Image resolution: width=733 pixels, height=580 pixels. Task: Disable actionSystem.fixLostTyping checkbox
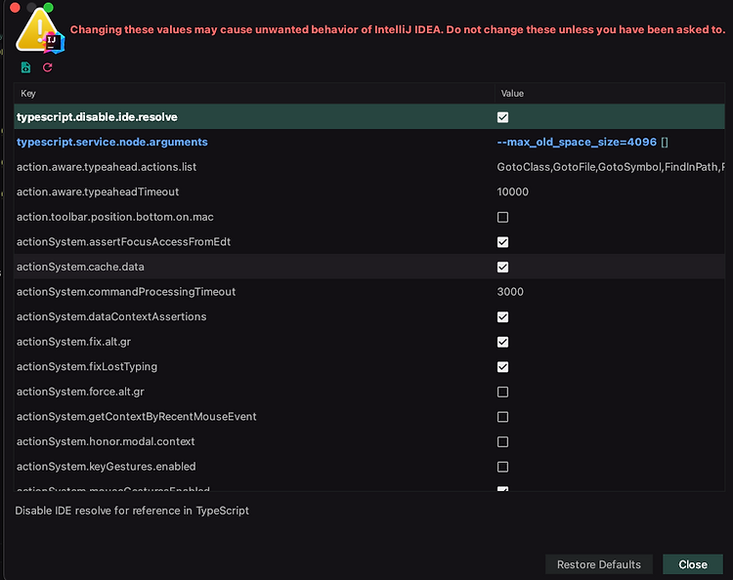click(x=502, y=367)
